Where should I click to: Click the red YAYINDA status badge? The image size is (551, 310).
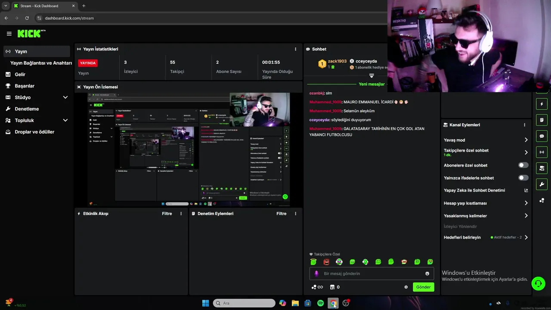point(88,63)
